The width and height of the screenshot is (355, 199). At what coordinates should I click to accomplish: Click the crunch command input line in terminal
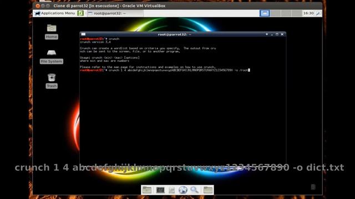[x=165, y=70]
